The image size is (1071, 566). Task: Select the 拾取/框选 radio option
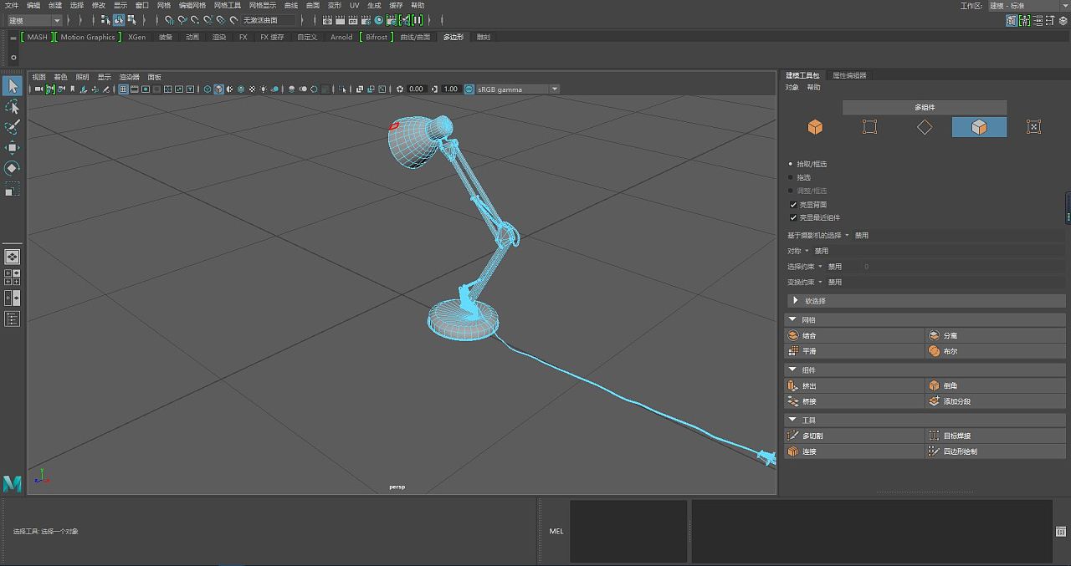tap(791, 164)
